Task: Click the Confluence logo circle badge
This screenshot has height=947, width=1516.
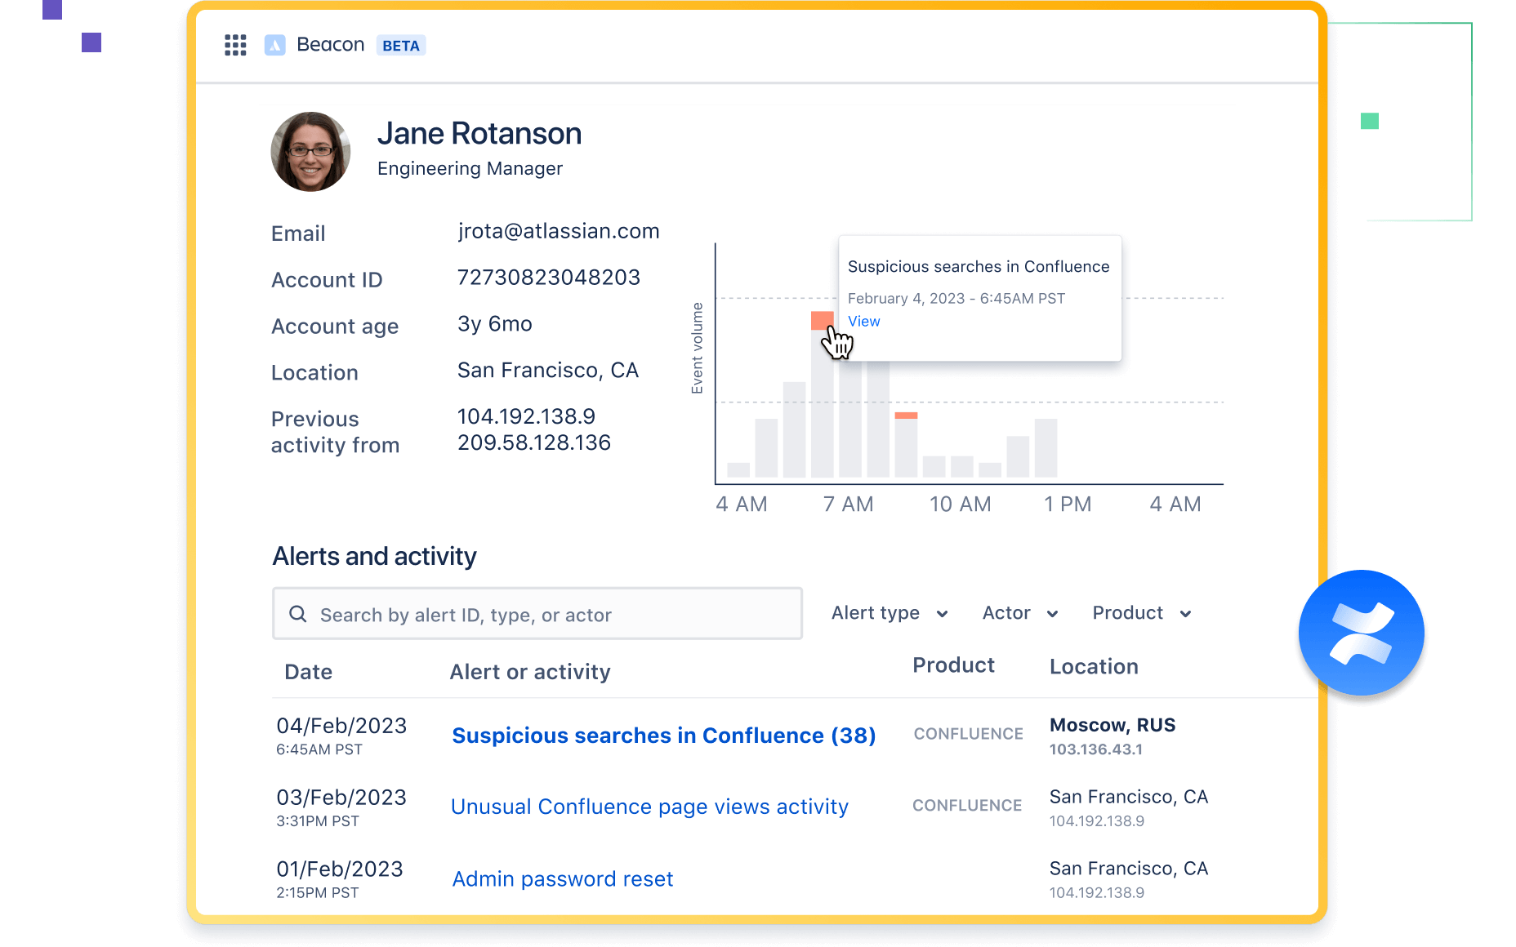Action: pyautogui.click(x=1361, y=633)
